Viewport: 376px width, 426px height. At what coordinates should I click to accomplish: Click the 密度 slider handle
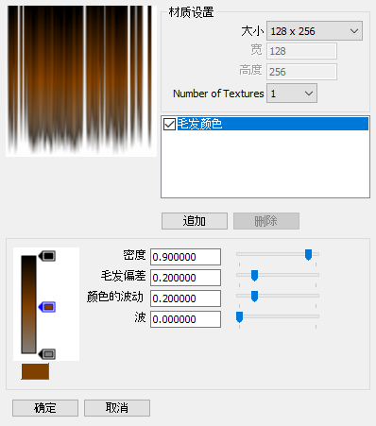click(308, 255)
